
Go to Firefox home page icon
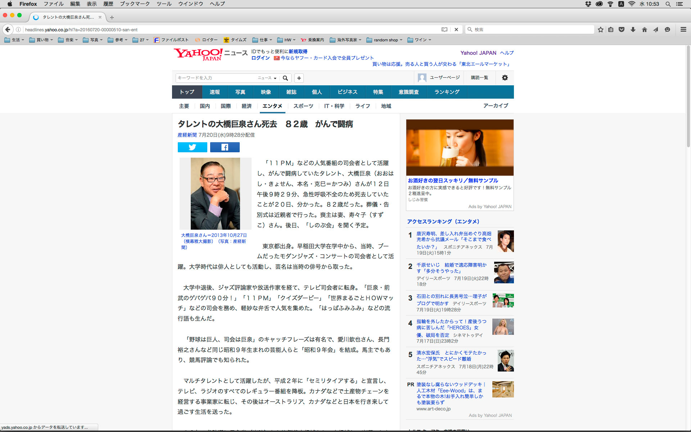pyautogui.click(x=644, y=30)
